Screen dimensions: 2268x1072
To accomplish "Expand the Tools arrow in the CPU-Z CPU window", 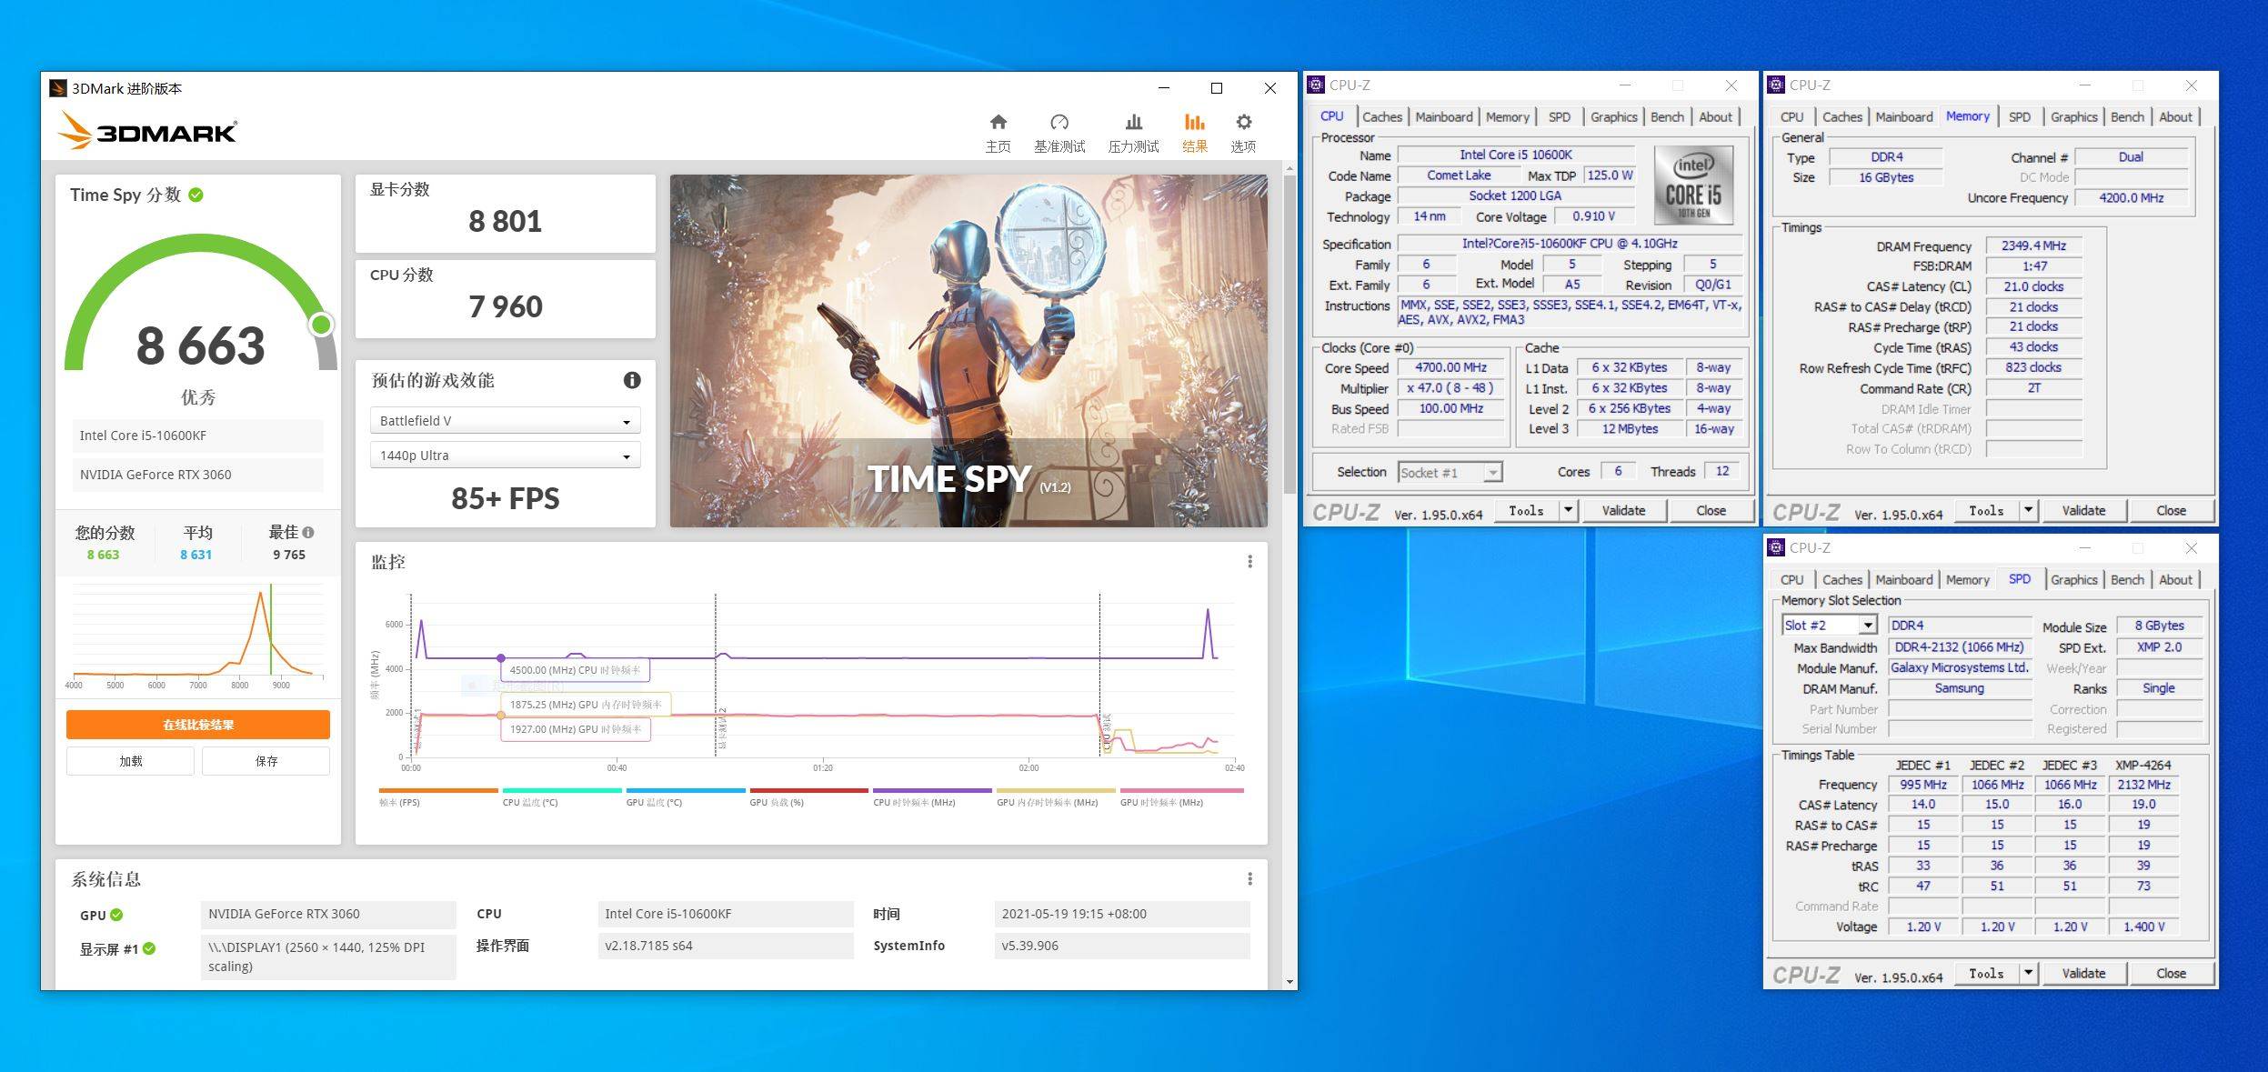I will pos(1568,510).
